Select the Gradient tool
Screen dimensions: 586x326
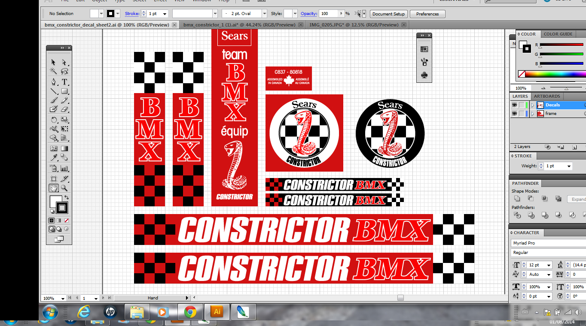click(x=64, y=148)
